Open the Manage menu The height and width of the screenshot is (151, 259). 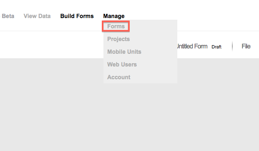pyautogui.click(x=114, y=16)
